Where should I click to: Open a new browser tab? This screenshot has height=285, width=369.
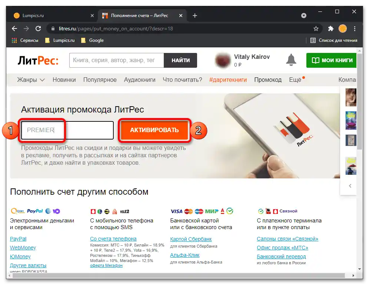click(195, 16)
